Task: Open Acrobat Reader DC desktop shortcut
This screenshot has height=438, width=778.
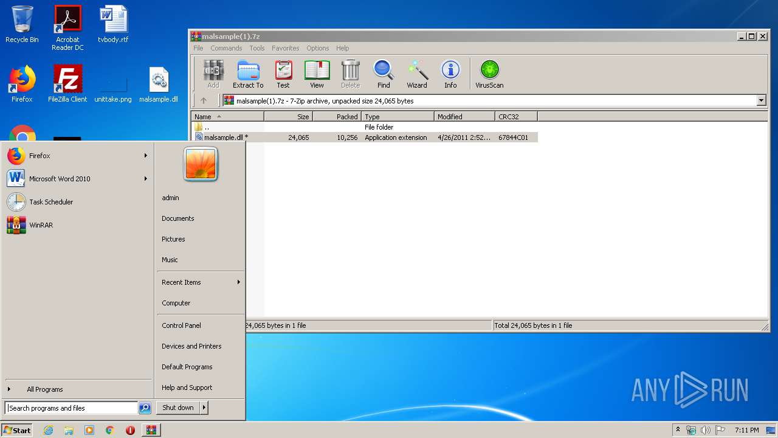Action: pos(67,28)
